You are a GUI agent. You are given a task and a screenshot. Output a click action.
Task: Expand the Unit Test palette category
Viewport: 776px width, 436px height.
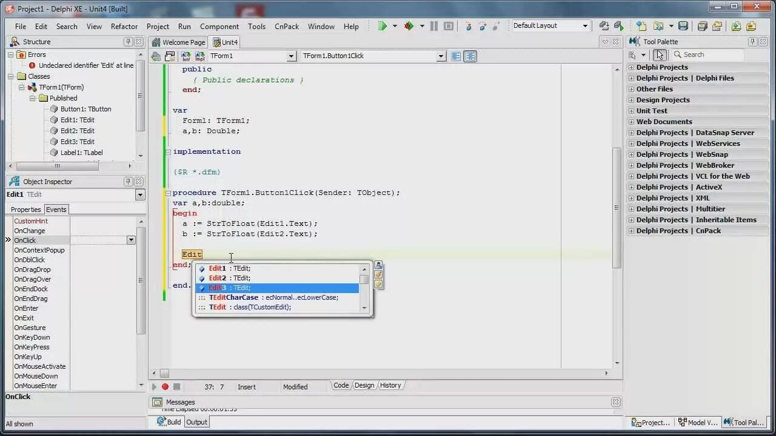tap(631, 111)
